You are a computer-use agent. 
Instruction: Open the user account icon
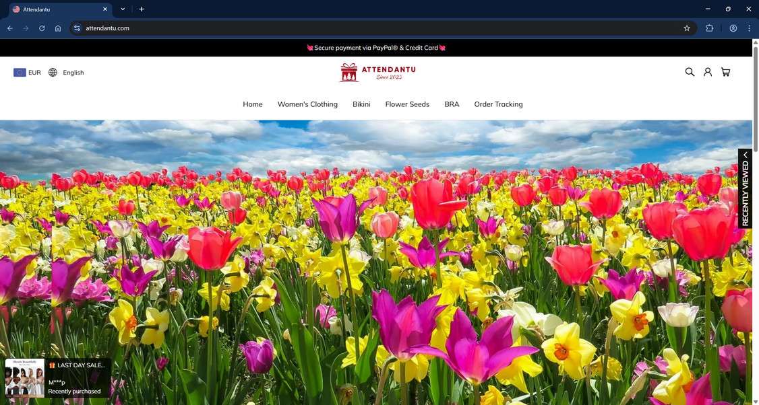tap(708, 72)
